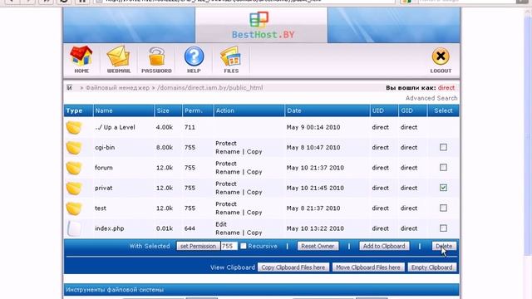Tick the index.php select checkbox
The height and width of the screenshot is (299, 532).
[443, 228]
